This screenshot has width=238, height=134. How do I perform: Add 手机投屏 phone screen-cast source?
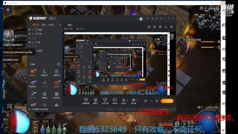coord(105,101)
